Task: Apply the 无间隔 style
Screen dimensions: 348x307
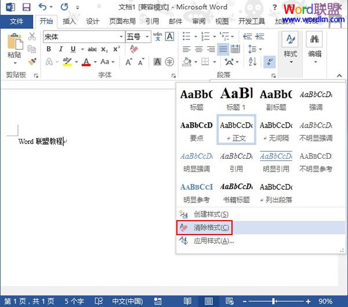Action: tap(276, 130)
